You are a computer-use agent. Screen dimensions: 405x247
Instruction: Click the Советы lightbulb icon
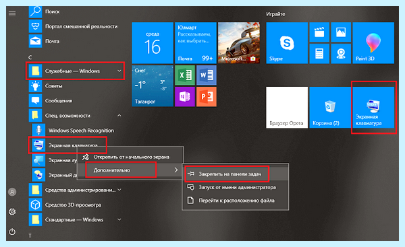[x=35, y=85]
